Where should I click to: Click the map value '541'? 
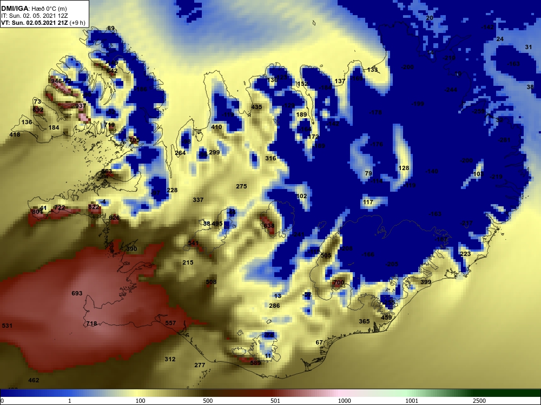[x=193, y=243]
